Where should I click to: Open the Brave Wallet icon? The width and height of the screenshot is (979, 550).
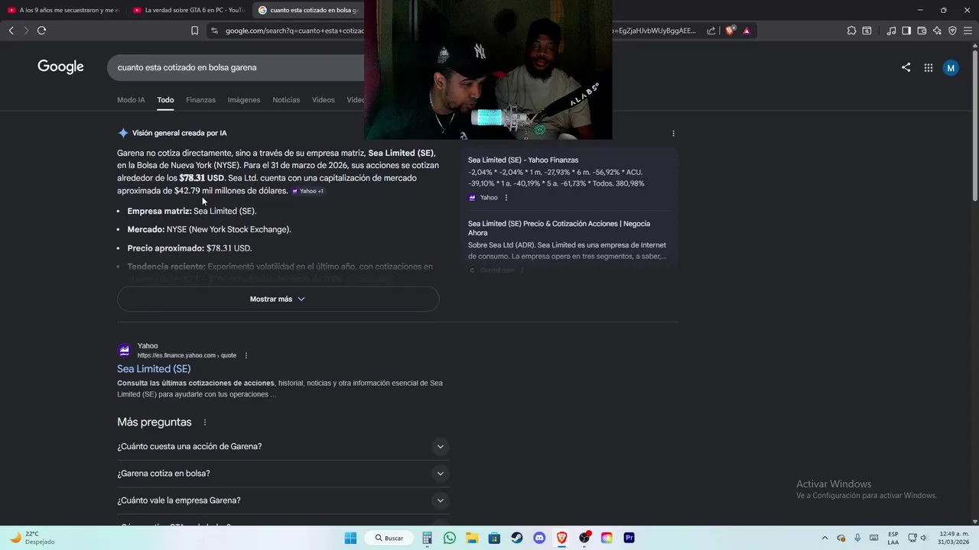click(x=922, y=31)
